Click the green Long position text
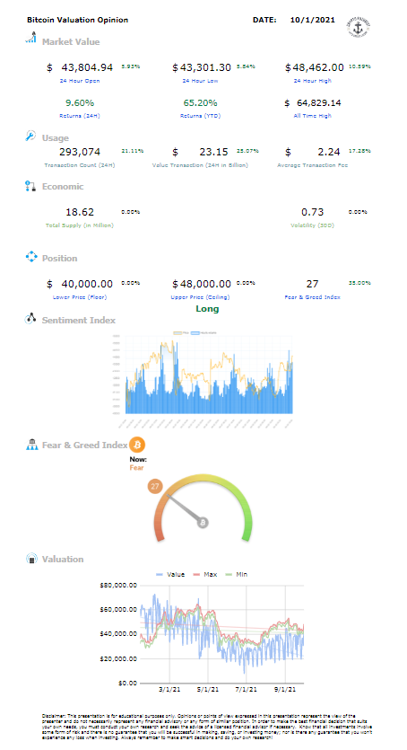The height and width of the screenshot is (750, 407). pos(207,309)
